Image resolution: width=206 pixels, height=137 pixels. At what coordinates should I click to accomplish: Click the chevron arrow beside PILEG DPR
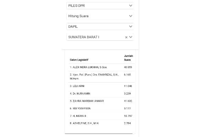[130, 6]
